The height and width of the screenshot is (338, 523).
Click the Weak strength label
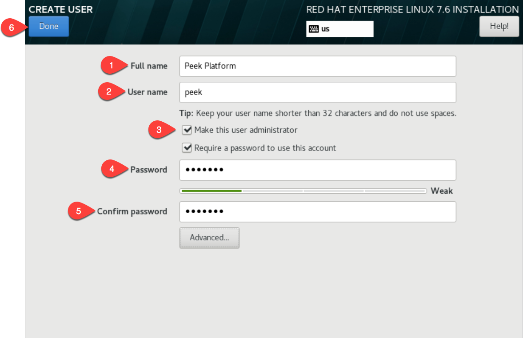442,191
